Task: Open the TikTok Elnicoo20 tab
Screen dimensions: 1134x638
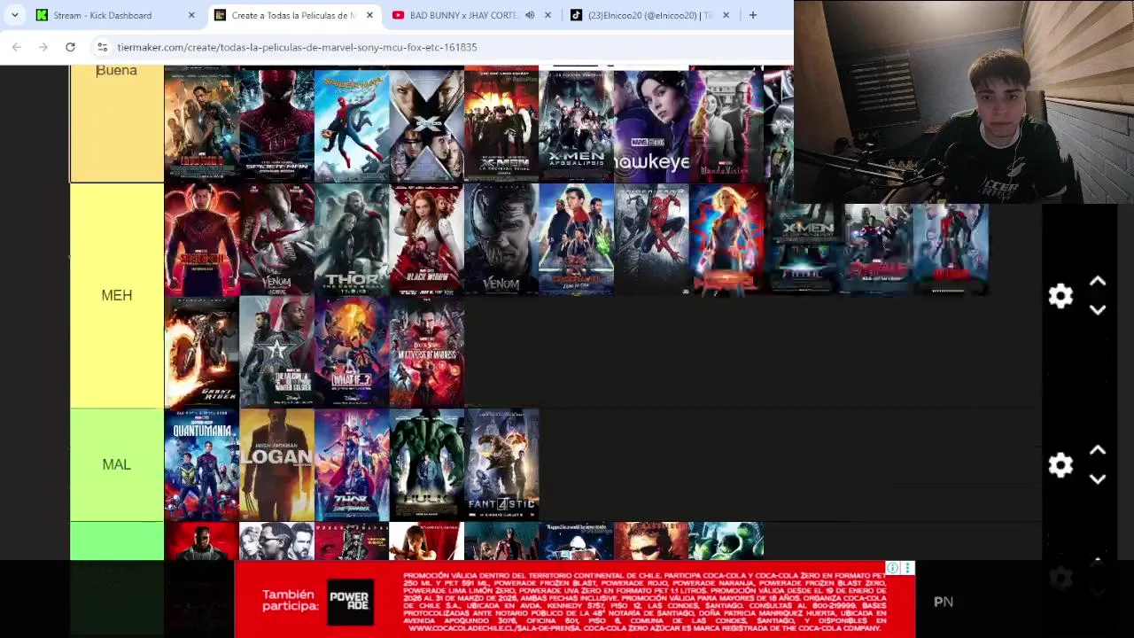Action: click(x=651, y=15)
